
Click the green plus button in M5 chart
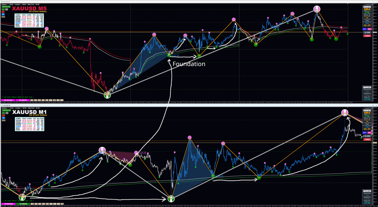click(x=3, y=9)
